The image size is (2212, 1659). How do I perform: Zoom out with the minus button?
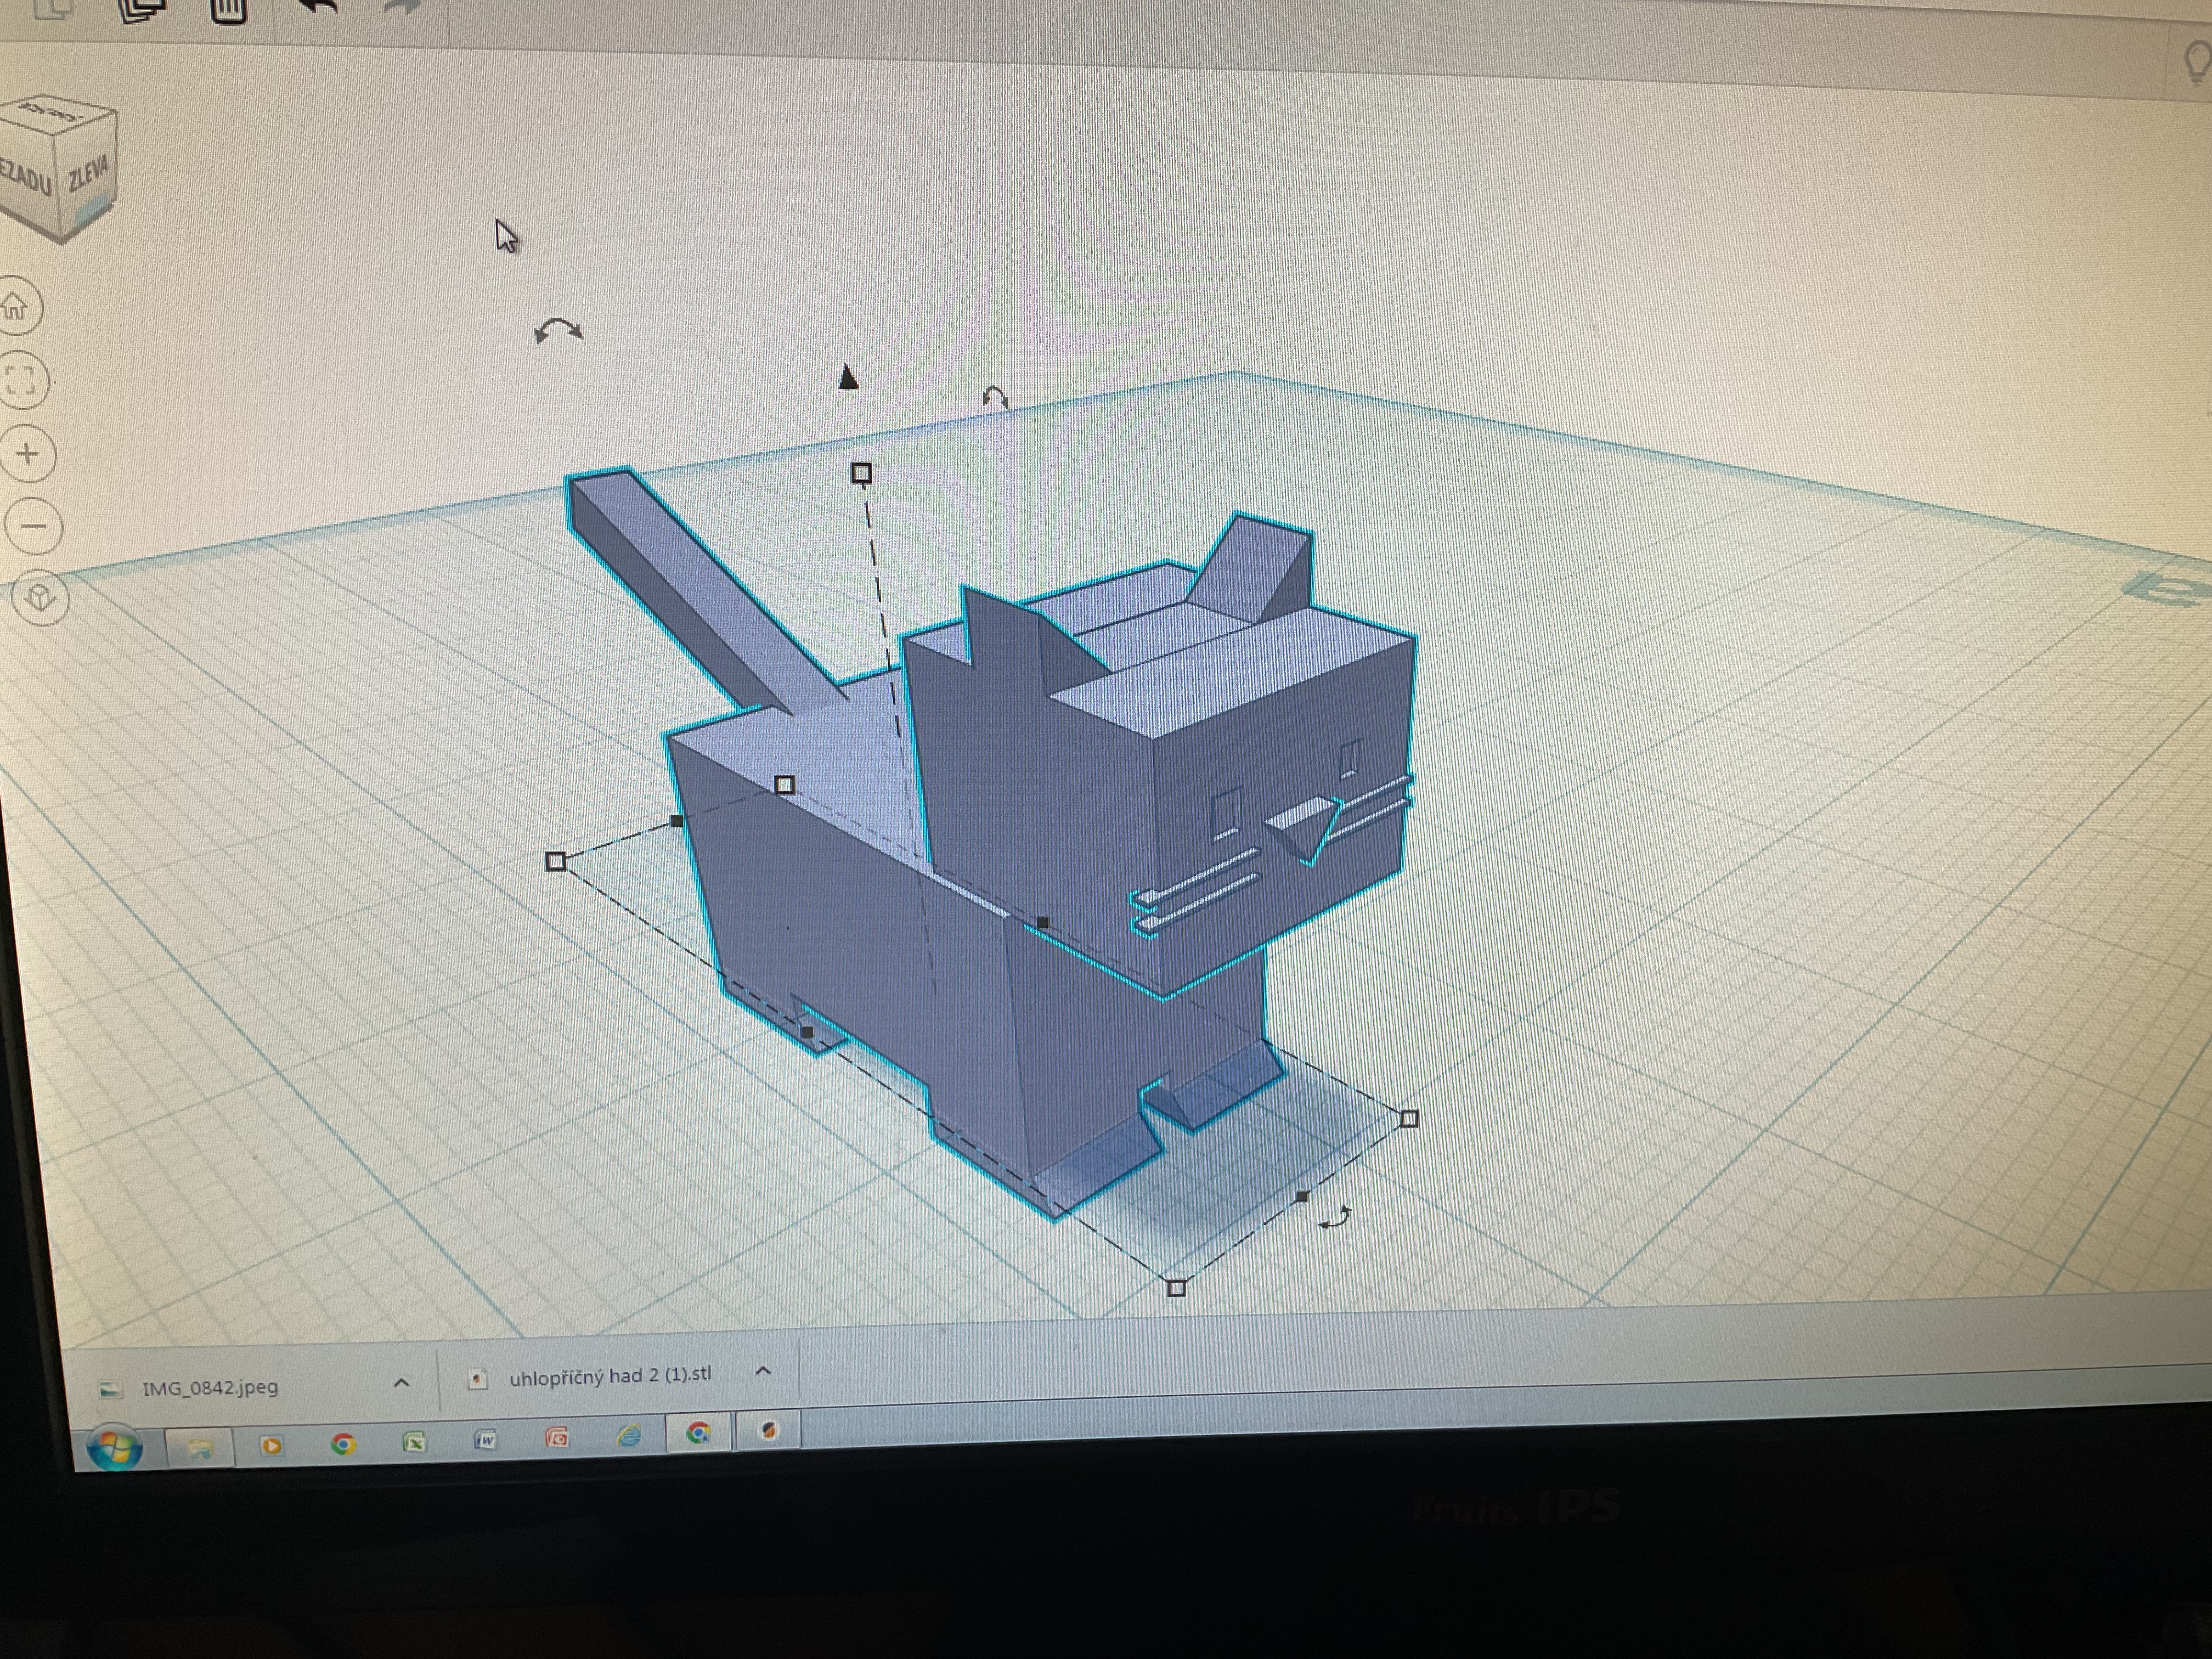(x=33, y=526)
